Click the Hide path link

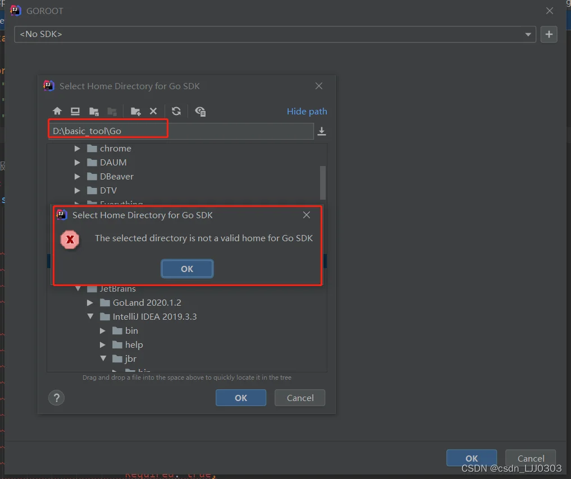(307, 111)
